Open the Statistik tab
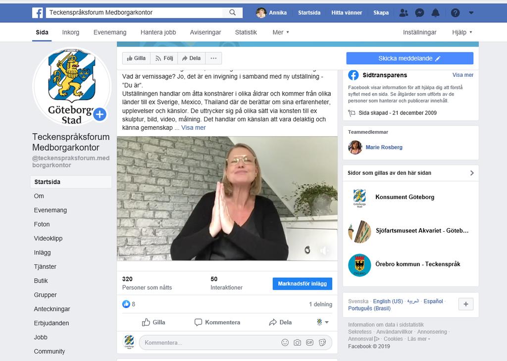 246,32
